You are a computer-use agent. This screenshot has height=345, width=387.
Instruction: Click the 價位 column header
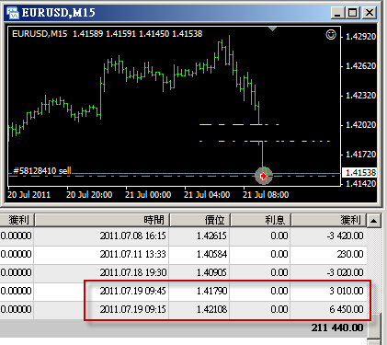coord(199,220)
